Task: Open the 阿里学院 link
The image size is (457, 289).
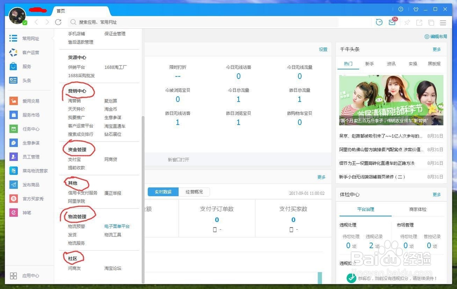Action: coord(76,201)
